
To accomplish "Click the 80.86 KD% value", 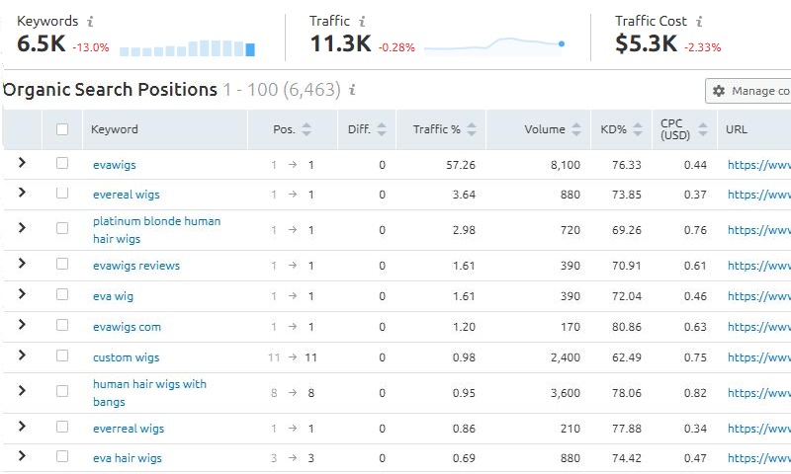I will click(627, 327).
